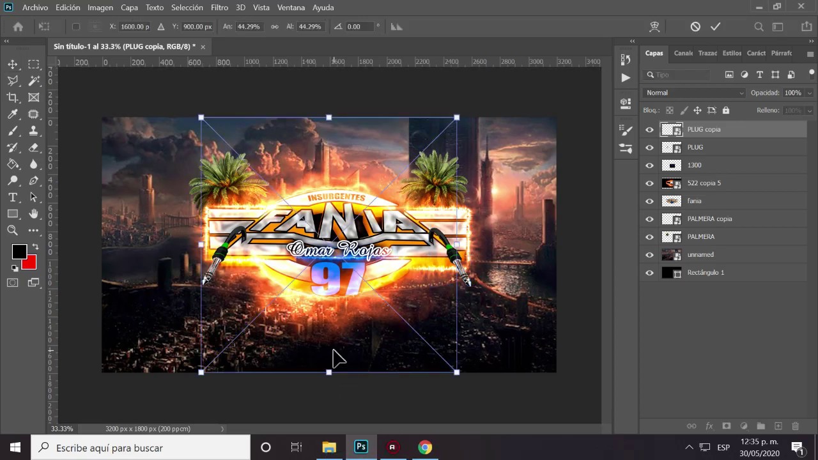Create a new layer button

[x=778, y=426]
